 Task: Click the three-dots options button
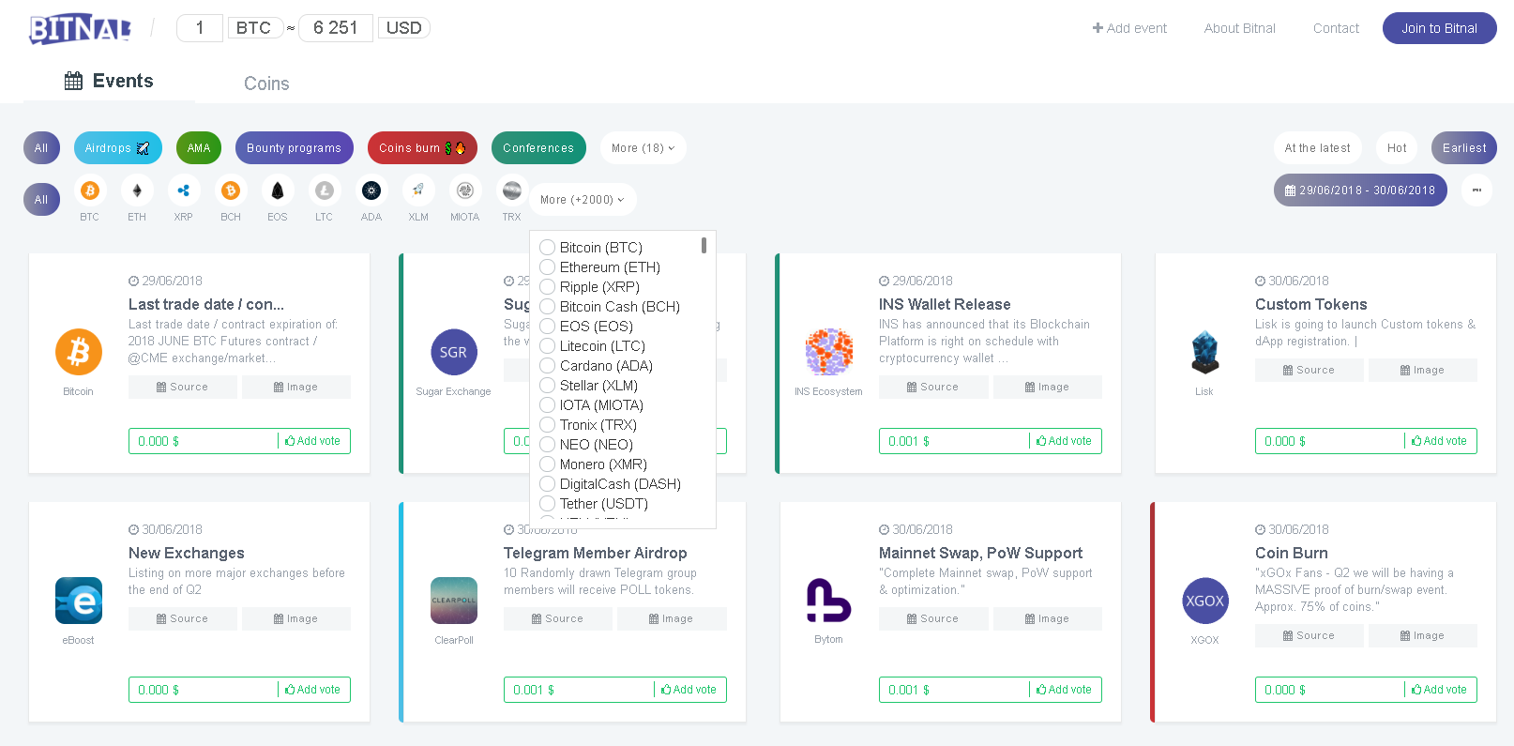[1476, 190]
